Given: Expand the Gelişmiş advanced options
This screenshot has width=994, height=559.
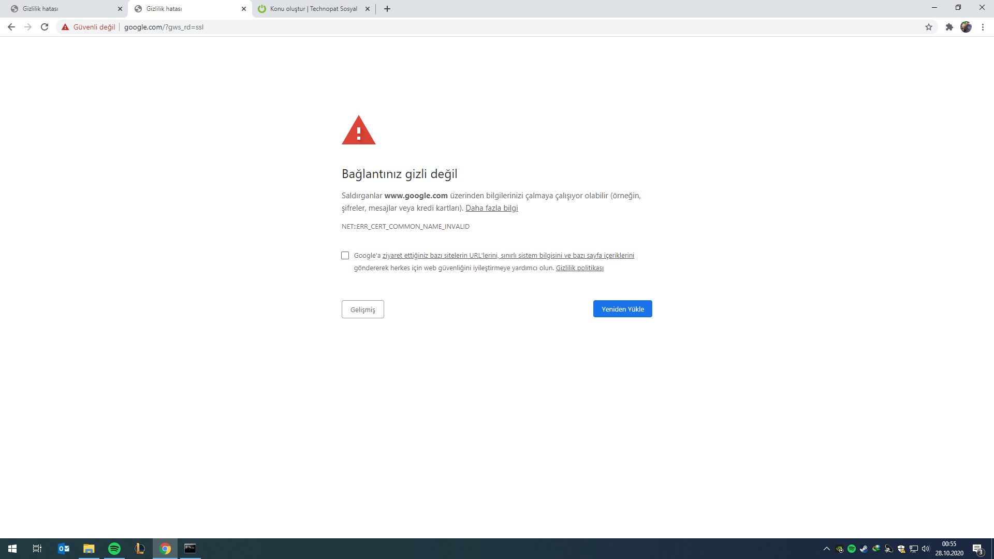Looking at the screenshot, I should 362,310.
